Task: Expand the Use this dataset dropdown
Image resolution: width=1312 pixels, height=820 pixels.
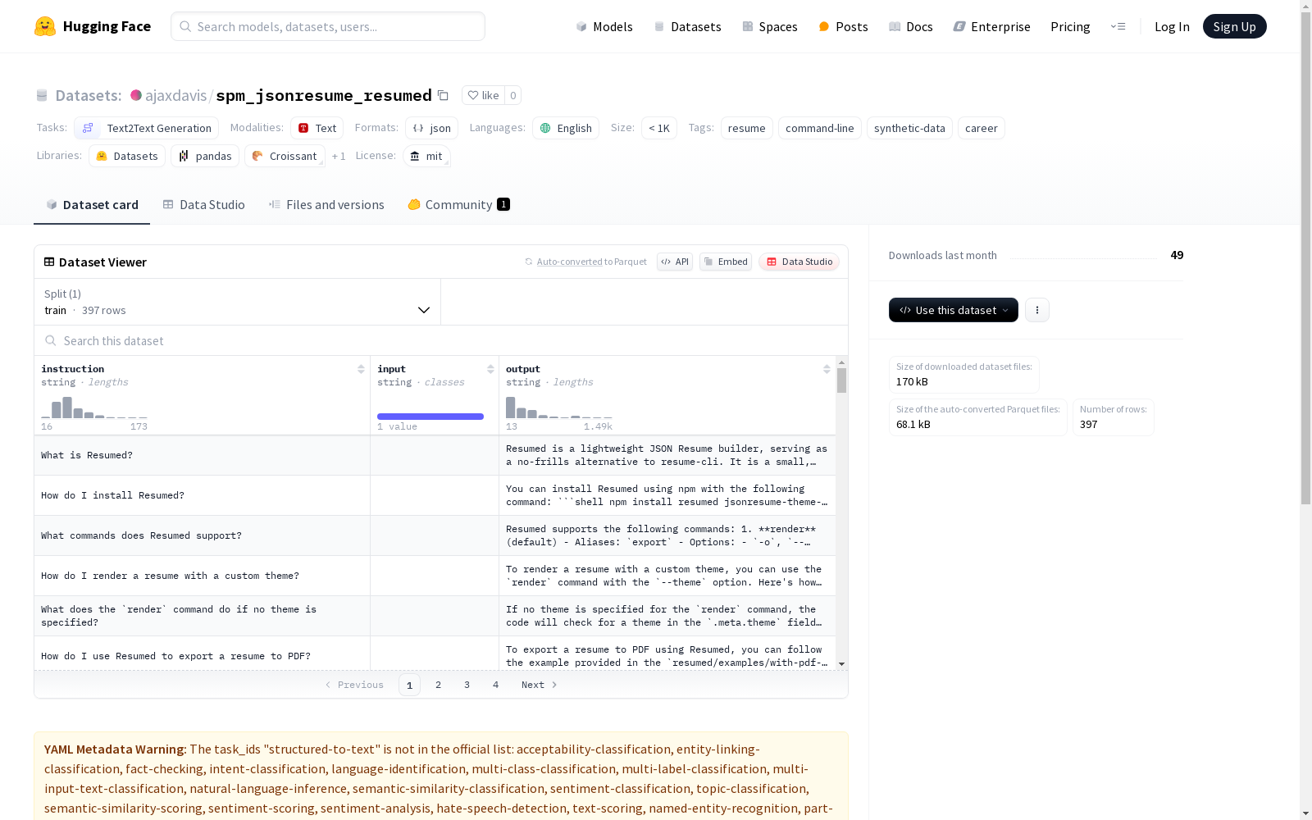Action: click(954, 310)
